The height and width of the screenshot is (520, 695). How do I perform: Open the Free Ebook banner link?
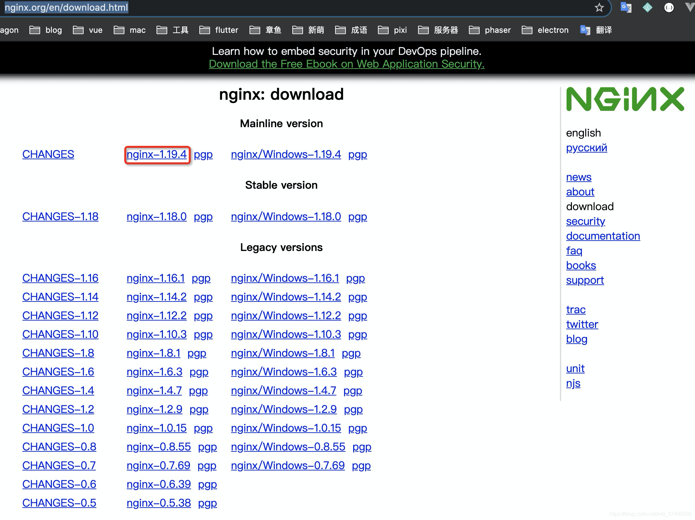click(x=346, y=64)
